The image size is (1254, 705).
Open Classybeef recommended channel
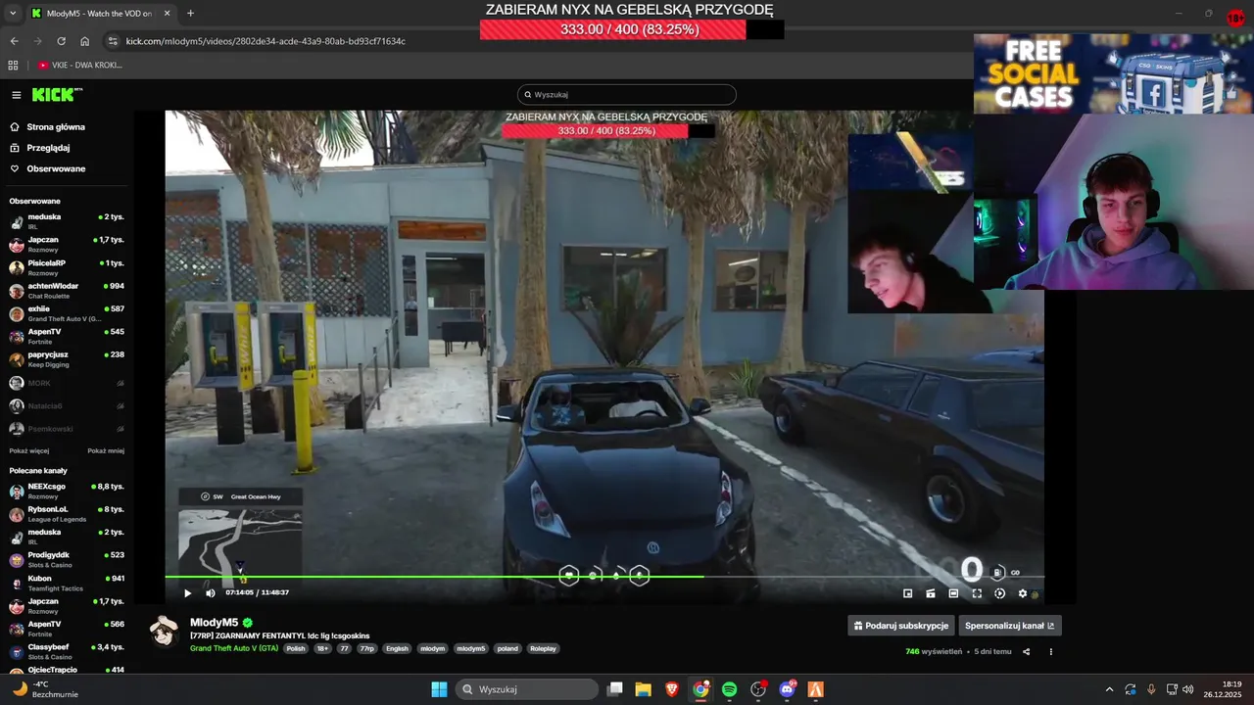(67, 651)
